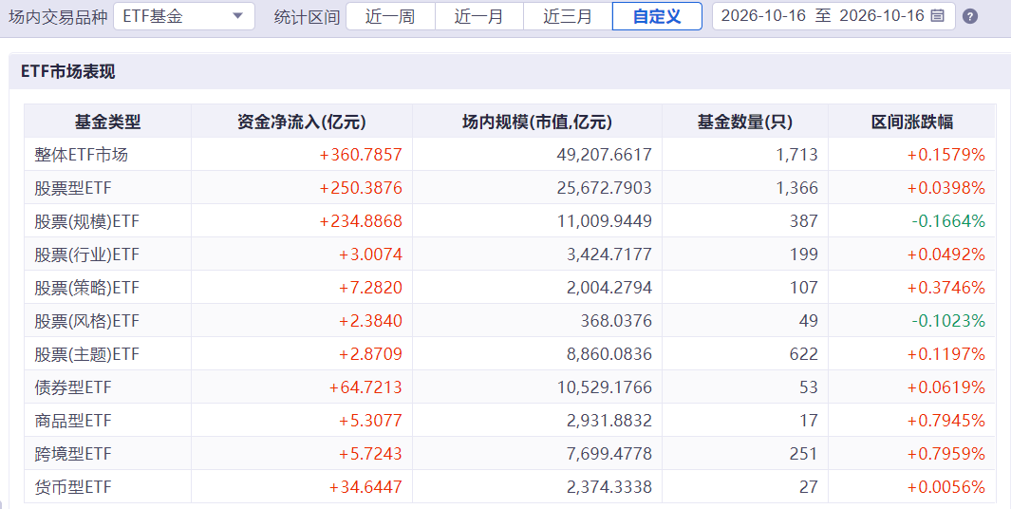1011x509 pixels.
Task: Click the -0.1664% change value
Action: tap(948, 221)
